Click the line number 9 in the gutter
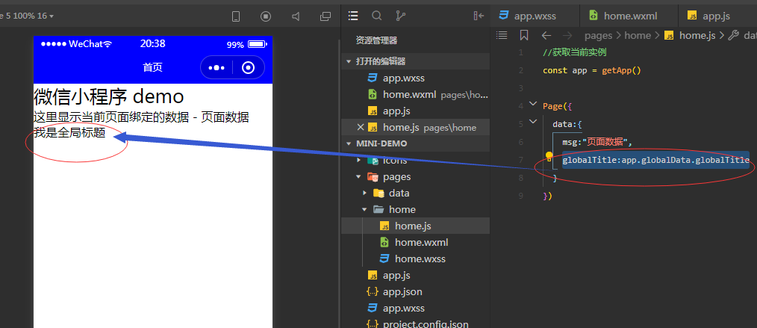 click(x=520, y=196)
